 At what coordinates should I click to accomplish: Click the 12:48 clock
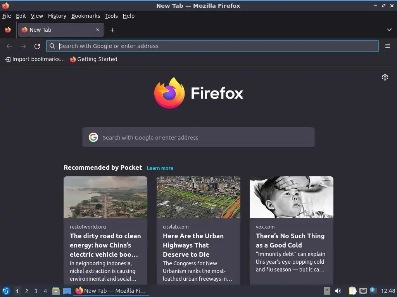(388, 291)
